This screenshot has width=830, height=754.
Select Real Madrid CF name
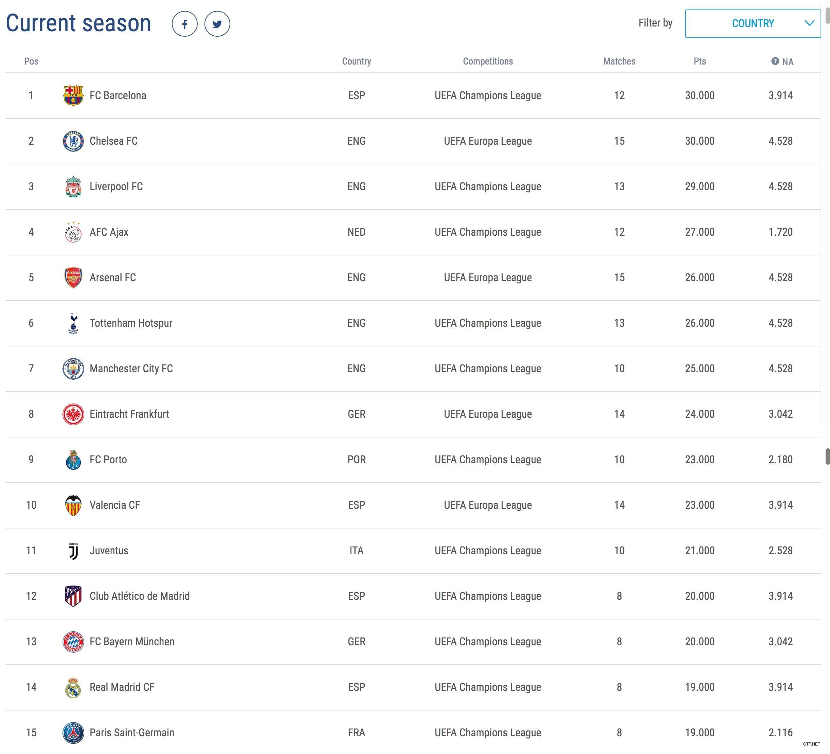point(122,687)
